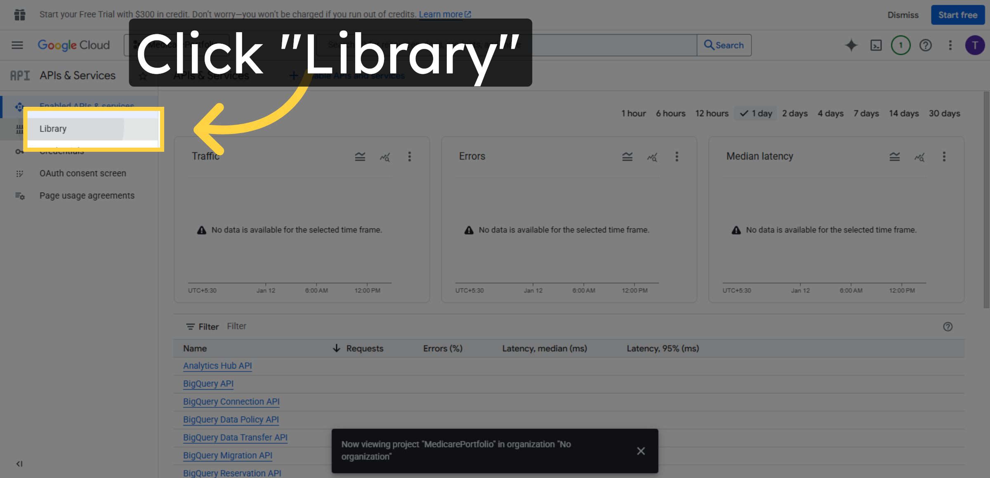
Task: Open Google Cloud help
Action: pos(926,45)
